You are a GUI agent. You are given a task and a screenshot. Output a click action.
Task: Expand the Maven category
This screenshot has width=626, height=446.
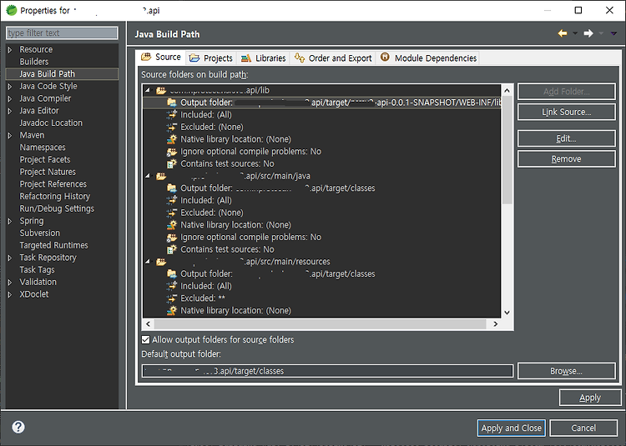(x=10, y=136)
